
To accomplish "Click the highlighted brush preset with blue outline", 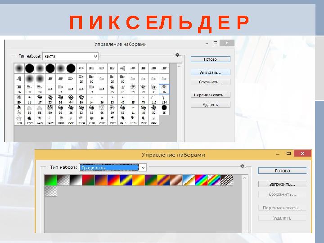I will click(164, 89).
